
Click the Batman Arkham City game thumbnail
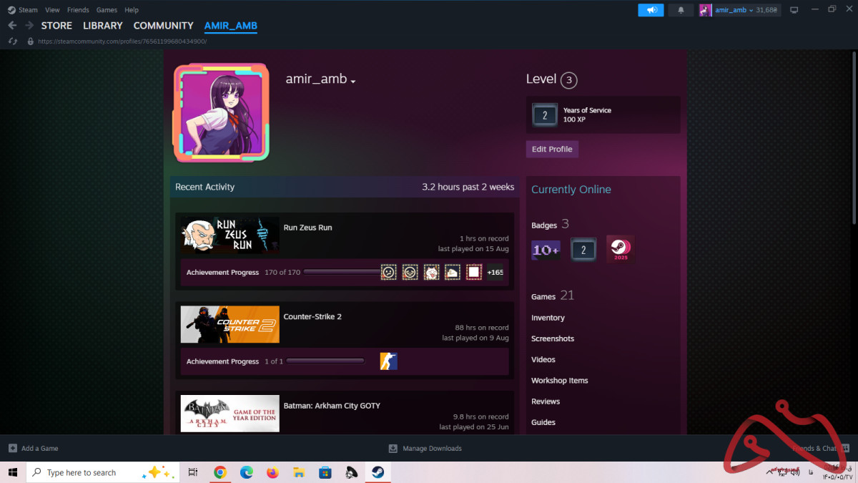click(x=230, y=414)
